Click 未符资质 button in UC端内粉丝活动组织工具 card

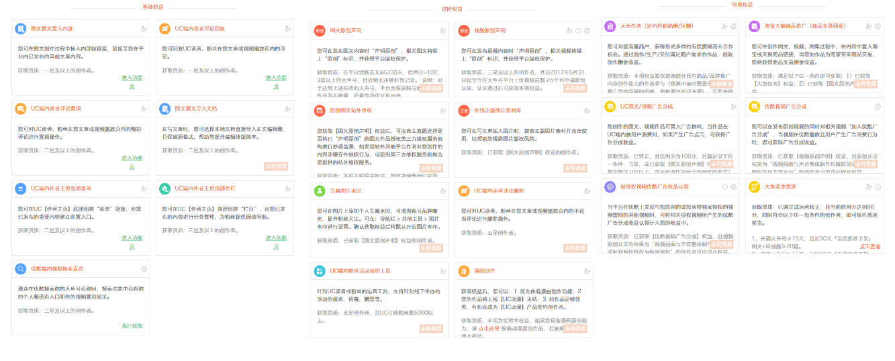(x=431, y=328)
